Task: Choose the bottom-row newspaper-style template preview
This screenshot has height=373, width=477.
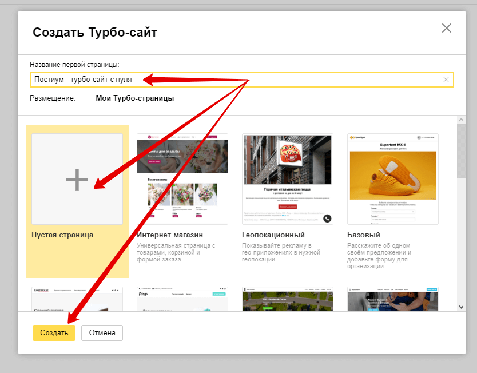Action: click(77, 299)
